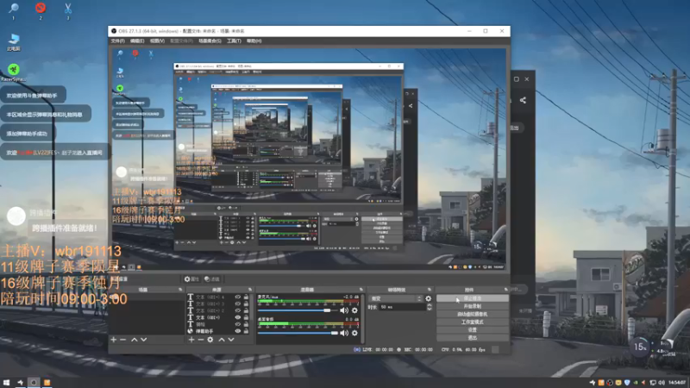Toggle lock on 文本 (GDI+) 4 source

[x=246, y=297]
